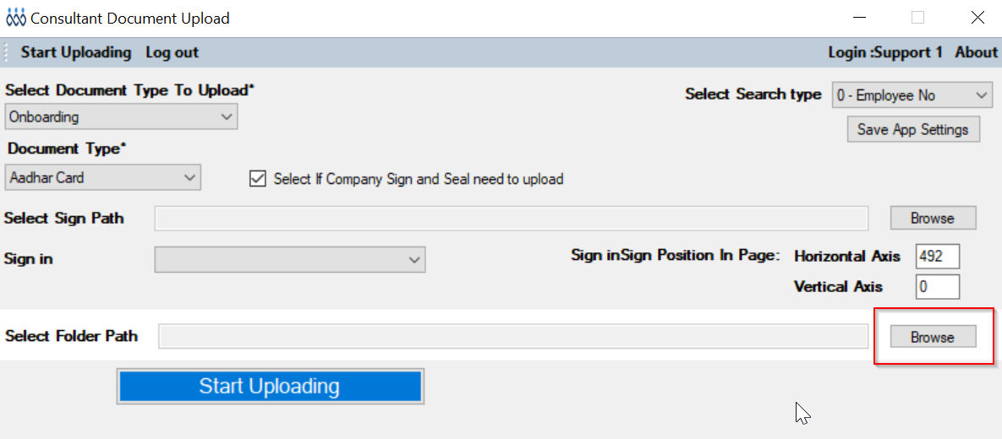Toggle Company Sign and Seal checkbox

258,179
